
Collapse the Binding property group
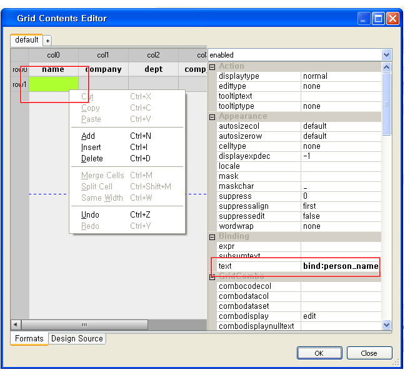[212, 236]
